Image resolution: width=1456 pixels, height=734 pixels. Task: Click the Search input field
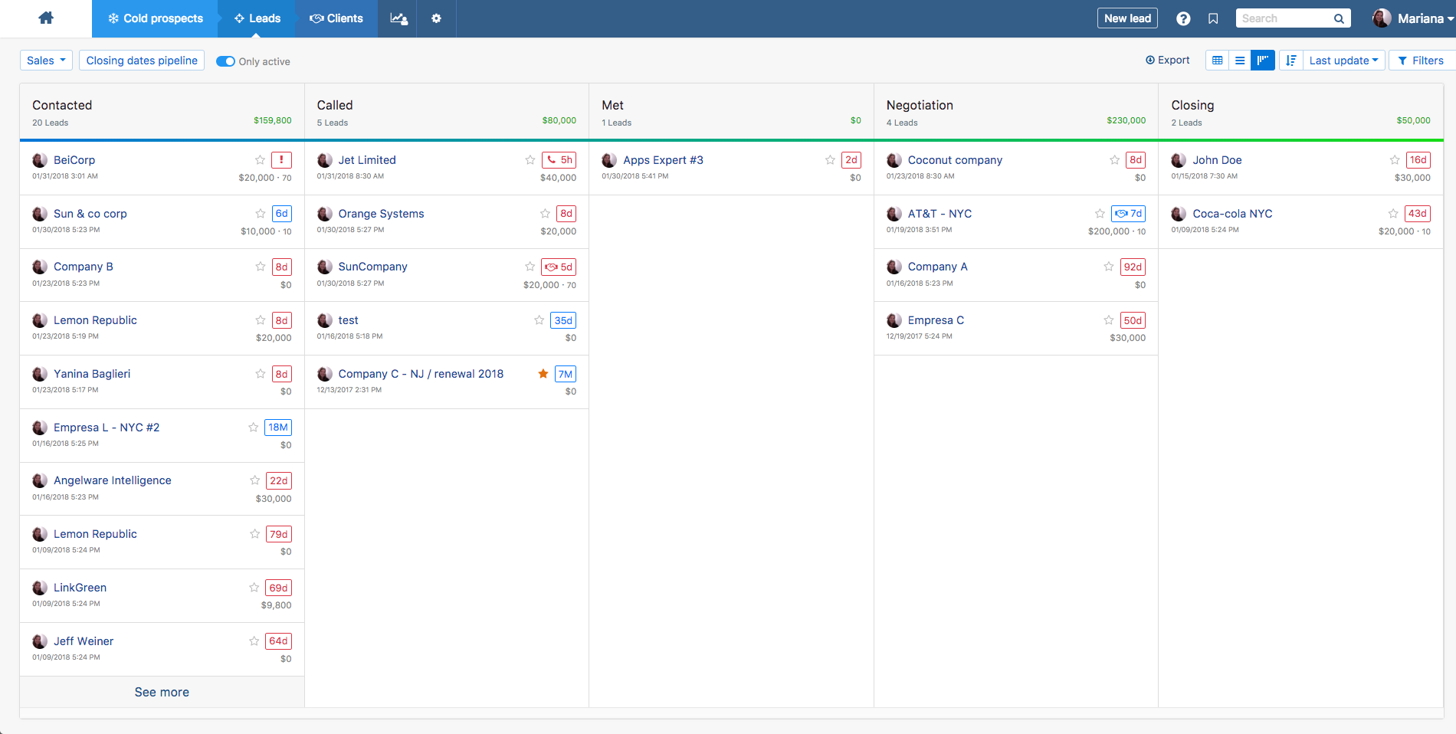(x=1284, y=18)
